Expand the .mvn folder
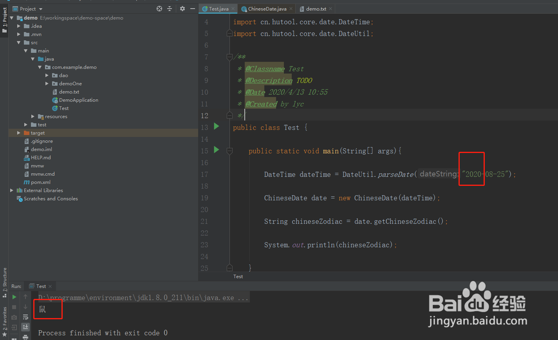558x340 pixels. tap(19, 34)
